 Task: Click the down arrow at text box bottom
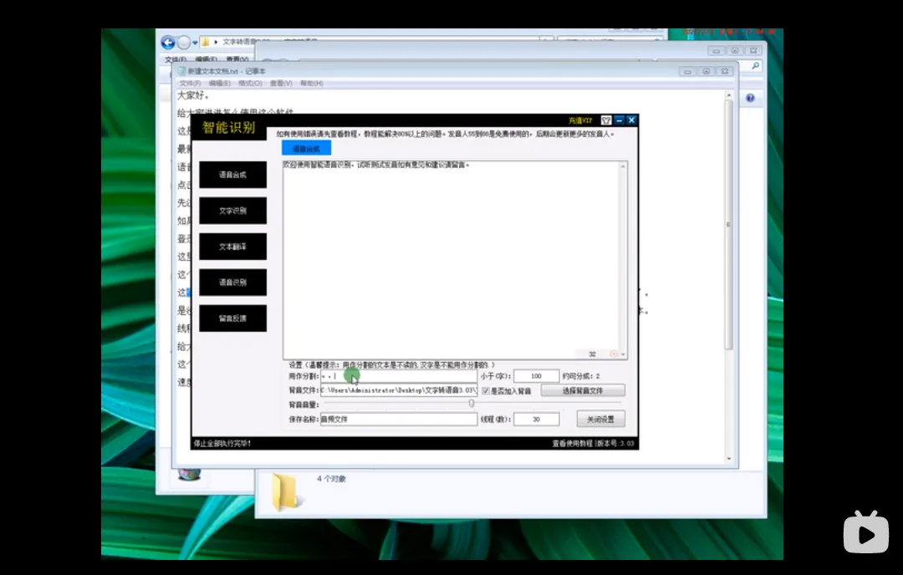point(623,354)
